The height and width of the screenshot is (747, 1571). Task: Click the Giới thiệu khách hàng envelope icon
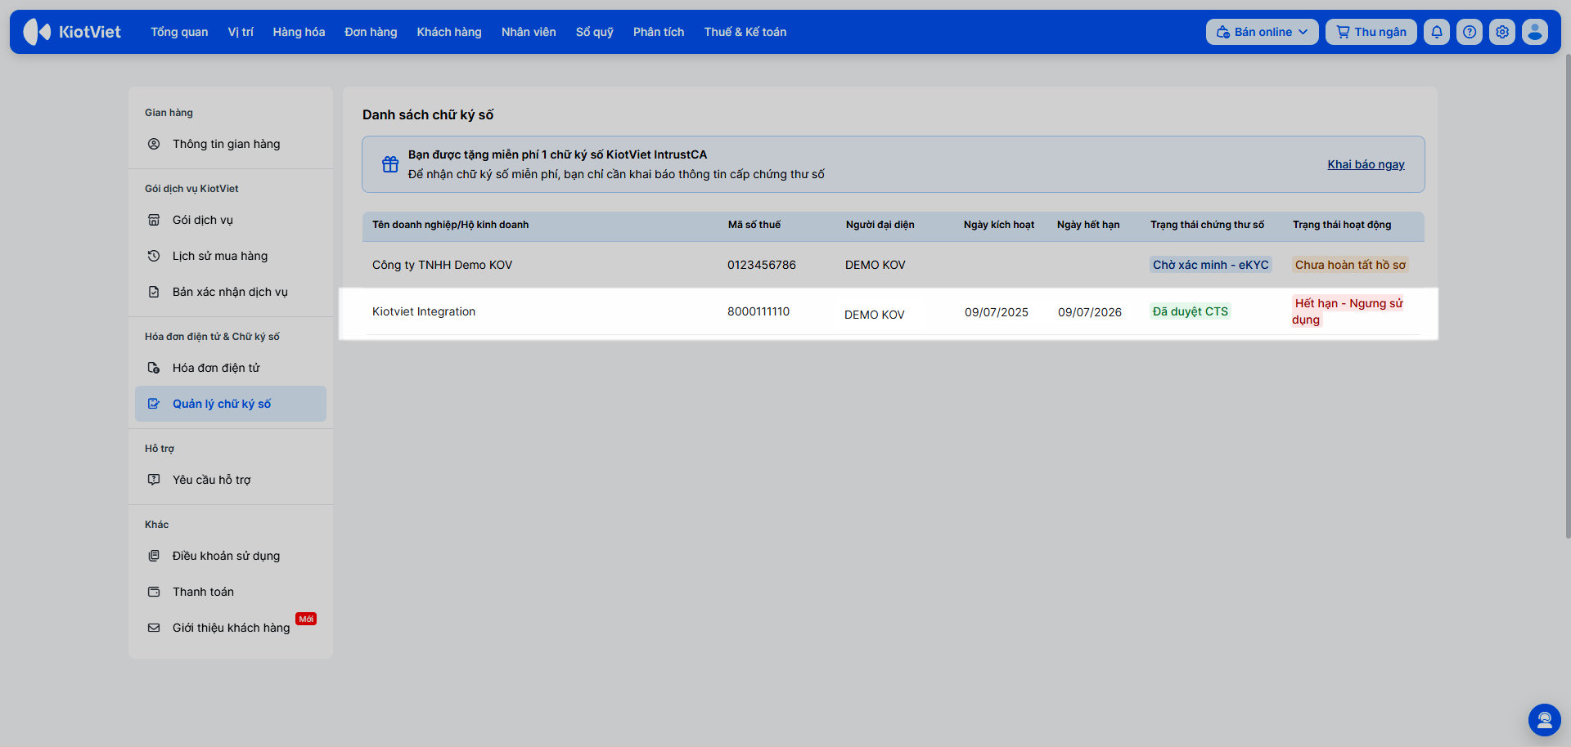click(154, 628)
